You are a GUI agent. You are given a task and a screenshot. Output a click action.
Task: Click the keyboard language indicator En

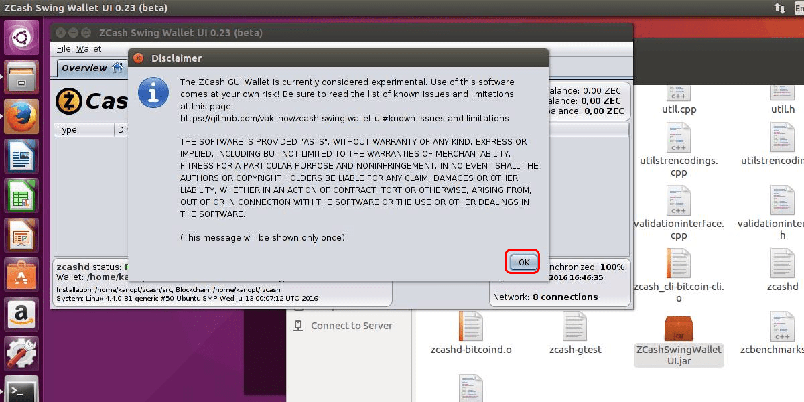(799, 8)
